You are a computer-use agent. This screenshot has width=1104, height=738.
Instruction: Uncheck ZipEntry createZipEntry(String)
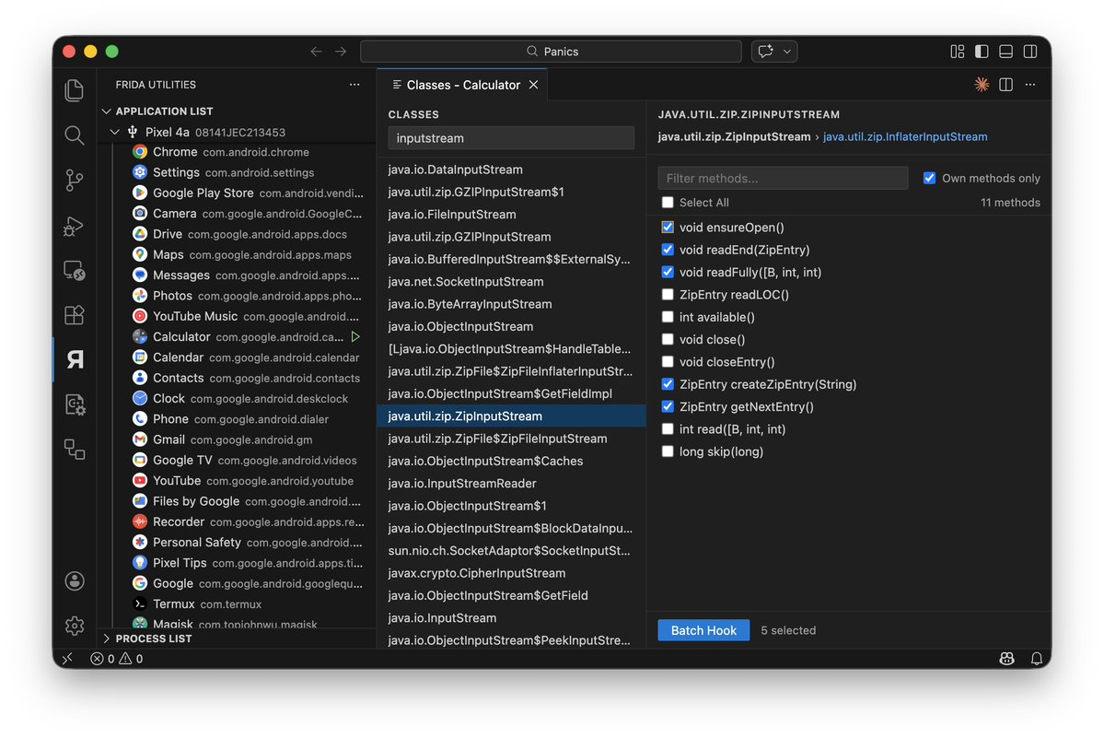(668, 384)
